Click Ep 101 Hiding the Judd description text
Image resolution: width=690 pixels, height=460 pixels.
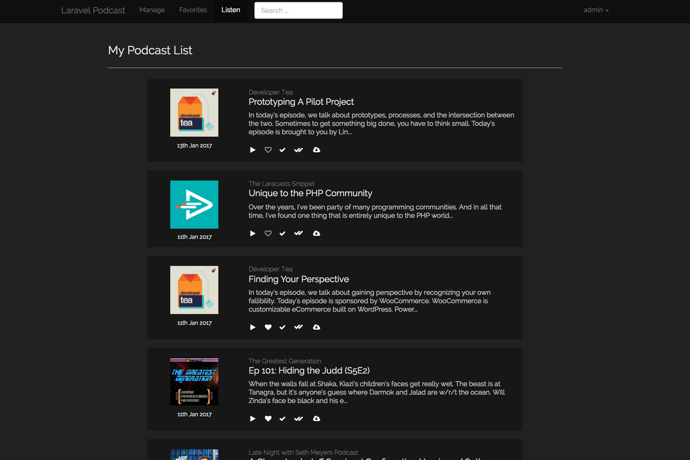click(377, 392)
